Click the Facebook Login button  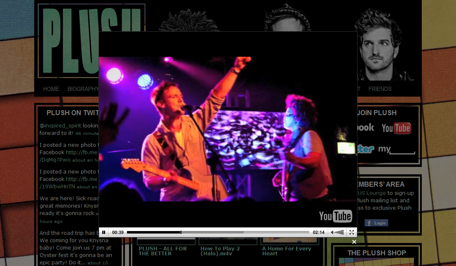click(x=376, y=223)
